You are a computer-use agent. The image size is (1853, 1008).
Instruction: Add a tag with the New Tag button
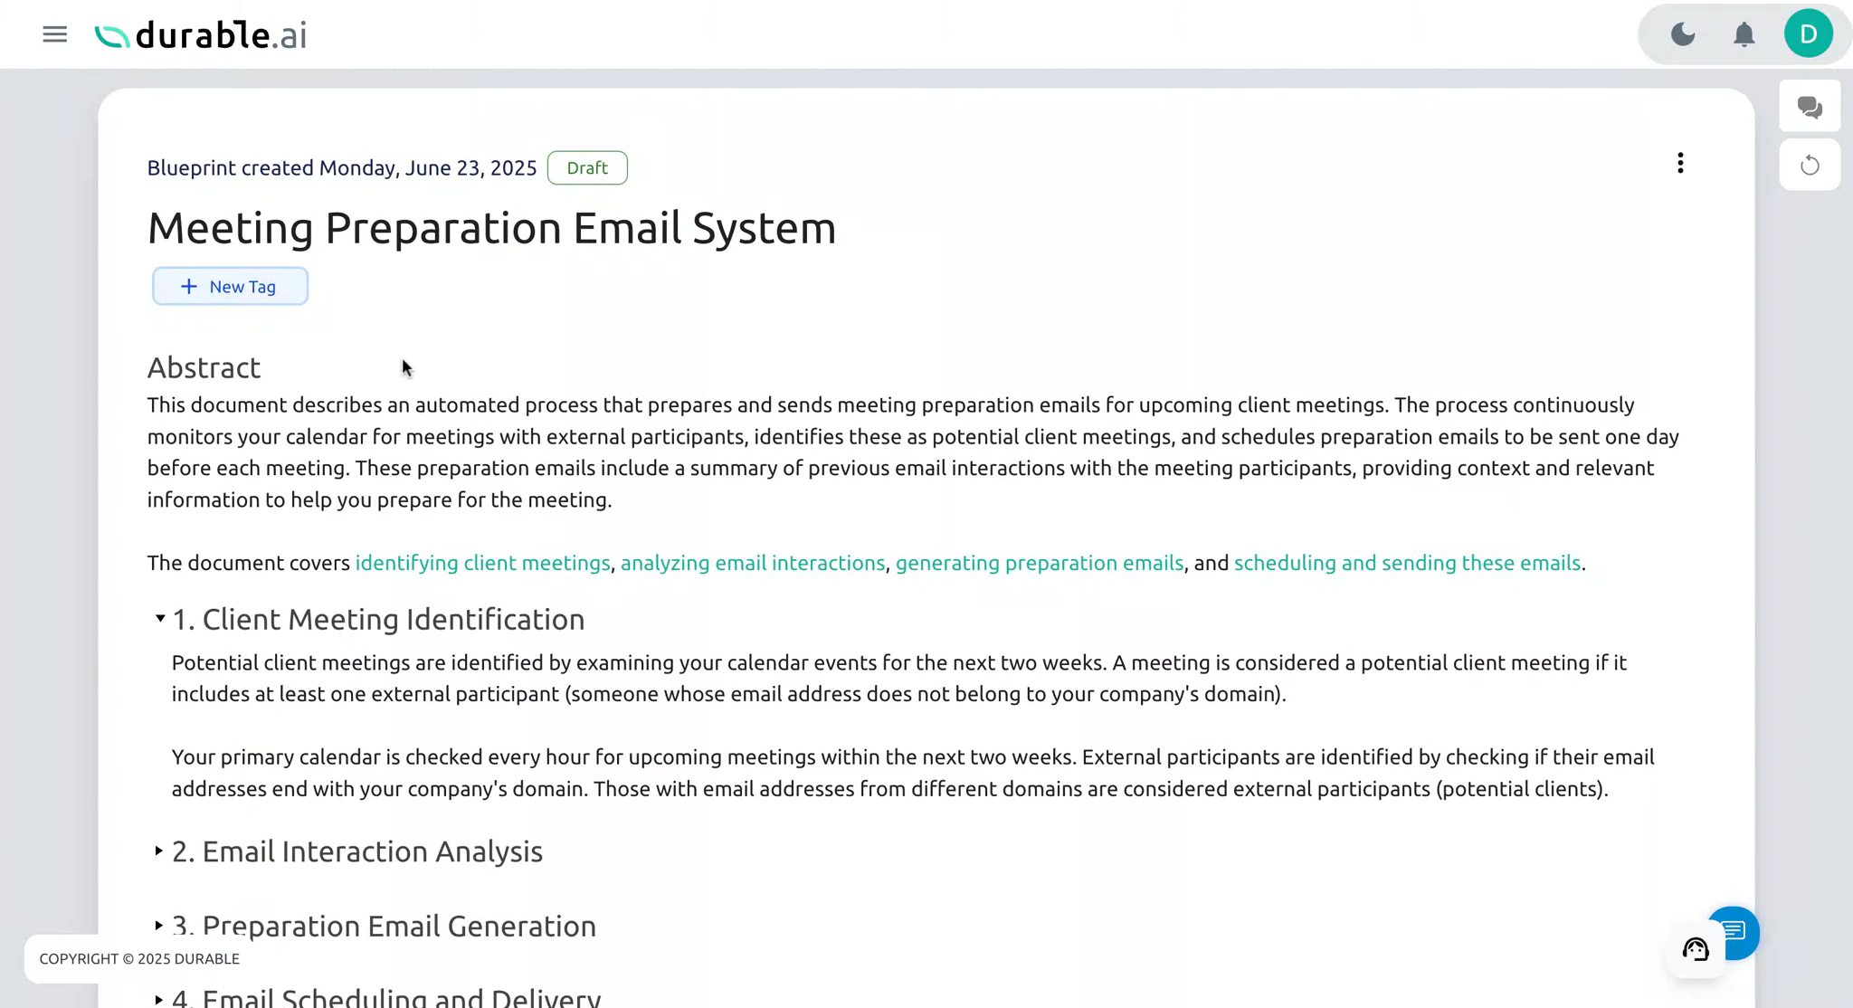[230, 286]
